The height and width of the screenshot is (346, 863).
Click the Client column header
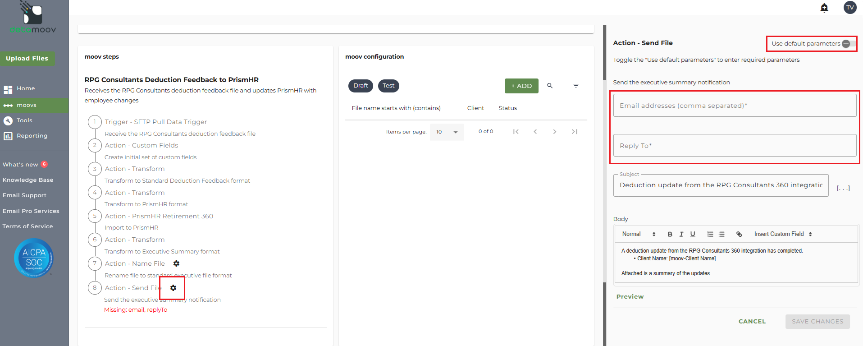[475, 108]
